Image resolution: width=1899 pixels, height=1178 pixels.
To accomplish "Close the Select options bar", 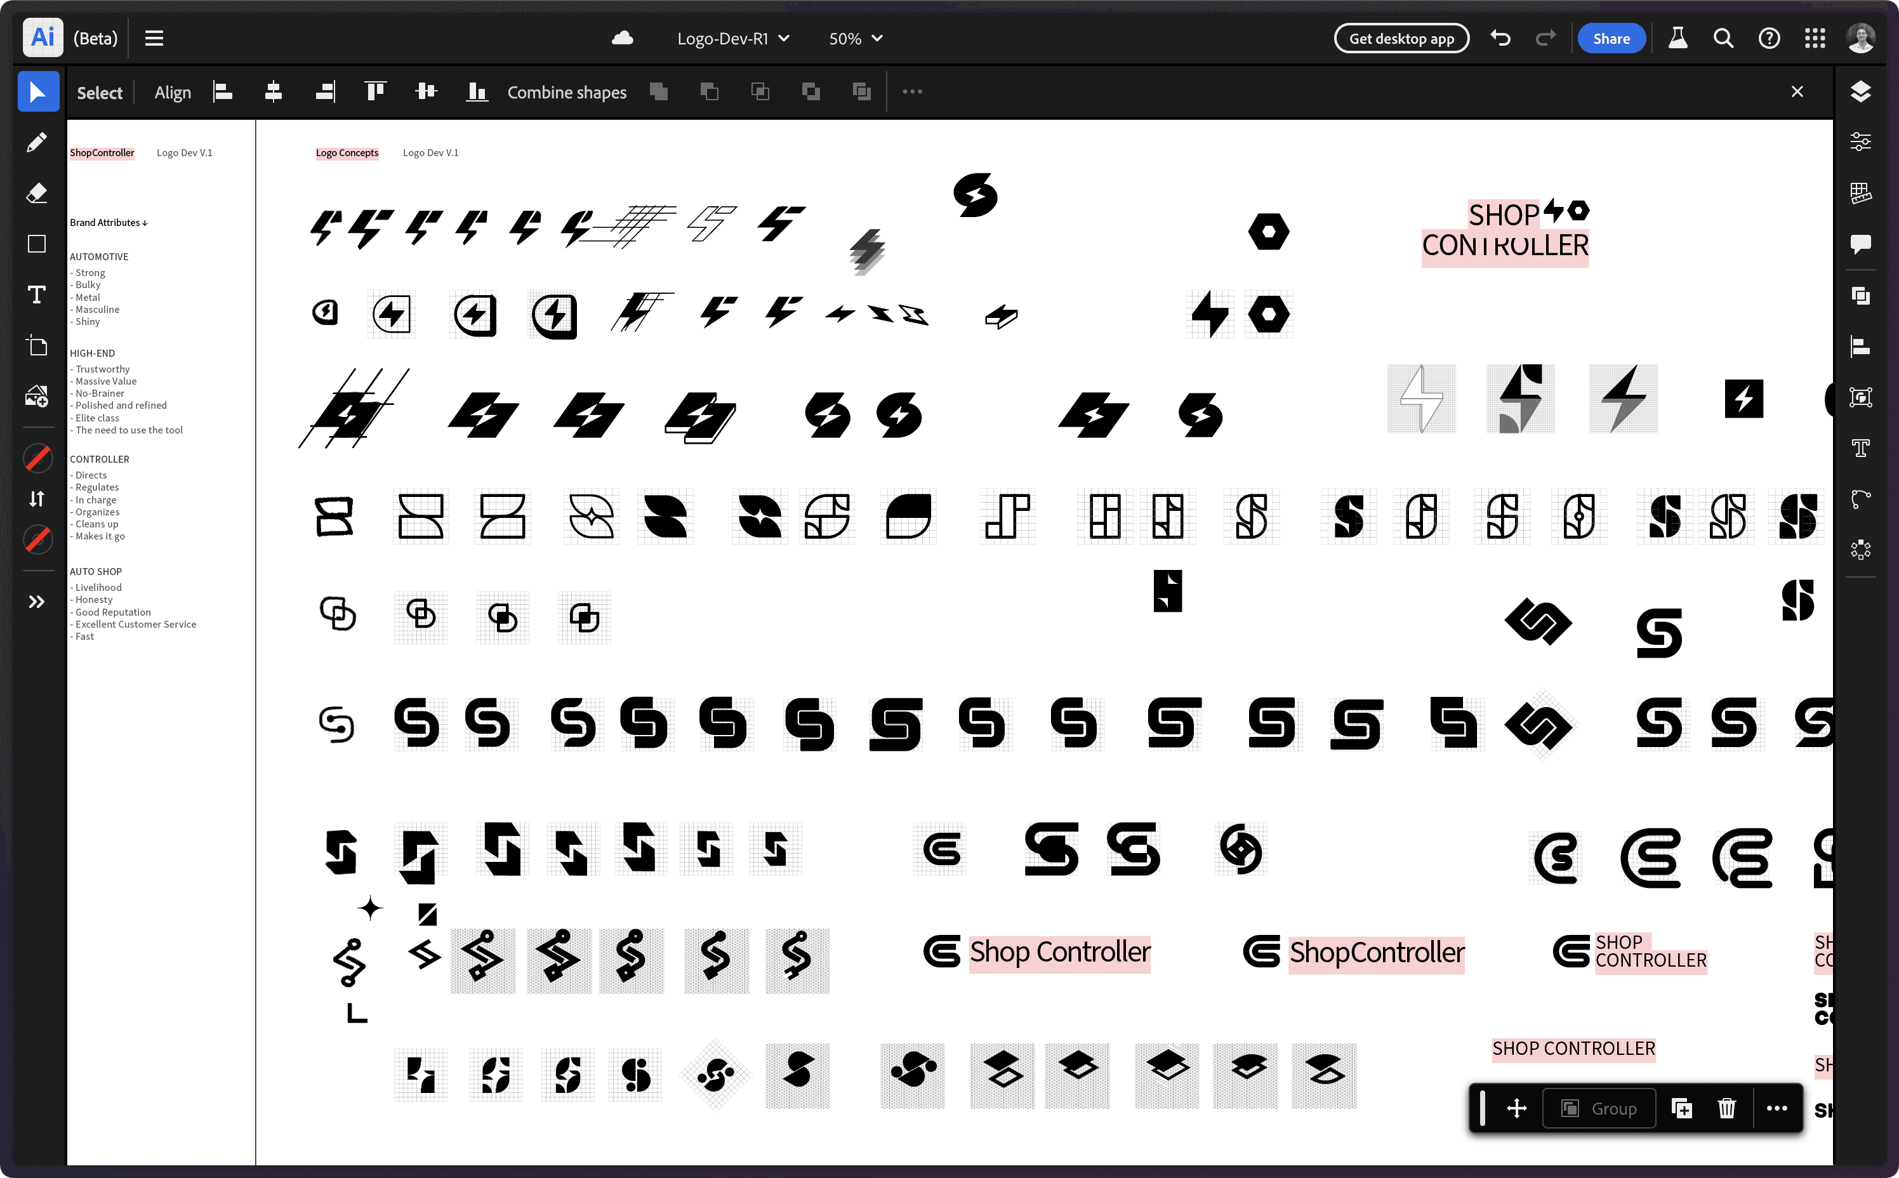I will 1797,92.
